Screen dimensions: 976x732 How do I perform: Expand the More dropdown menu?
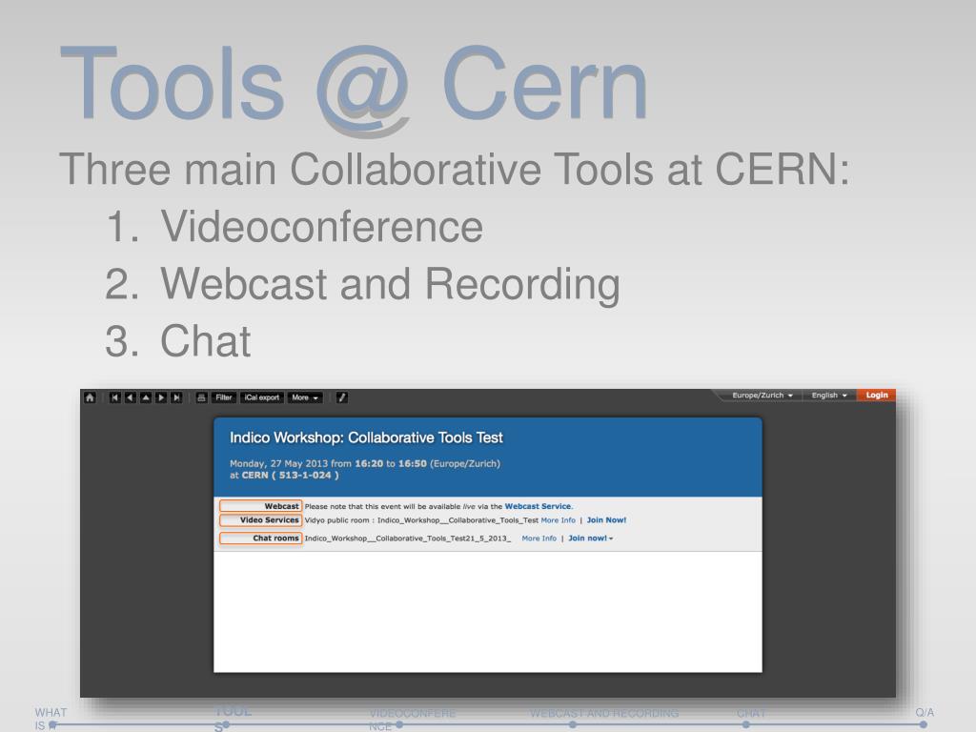point(305,397)
